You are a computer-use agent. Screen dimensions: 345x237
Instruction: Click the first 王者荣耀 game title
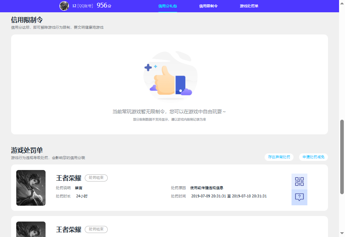pos(69,178)
